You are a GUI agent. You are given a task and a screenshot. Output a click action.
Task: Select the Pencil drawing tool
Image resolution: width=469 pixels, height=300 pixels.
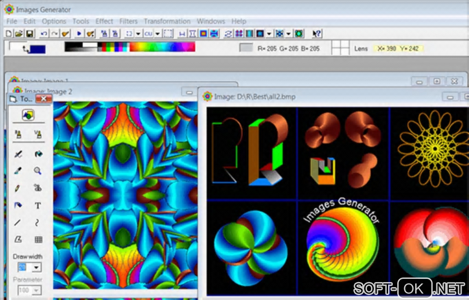point(18,188)
